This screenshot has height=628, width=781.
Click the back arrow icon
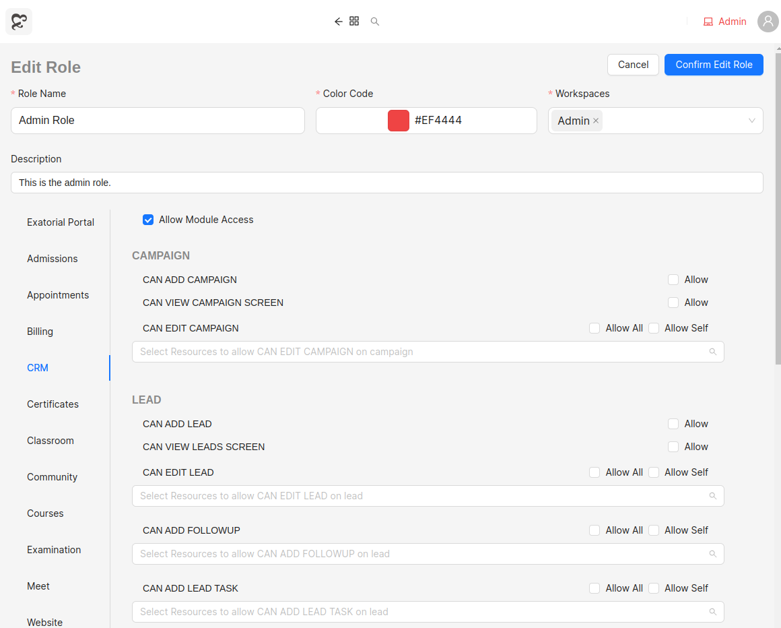338,22
